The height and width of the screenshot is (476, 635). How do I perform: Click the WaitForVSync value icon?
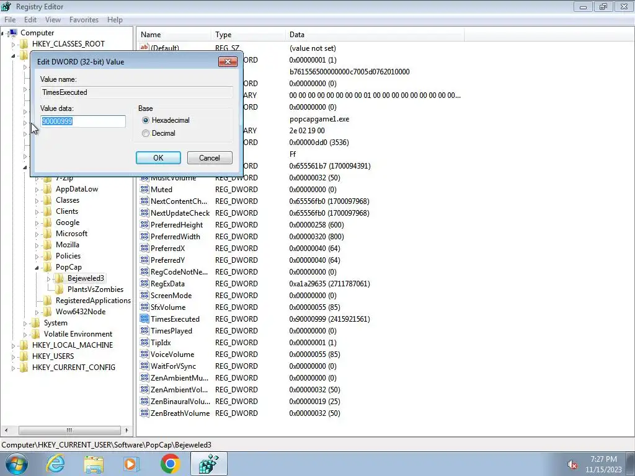point(144,366)
